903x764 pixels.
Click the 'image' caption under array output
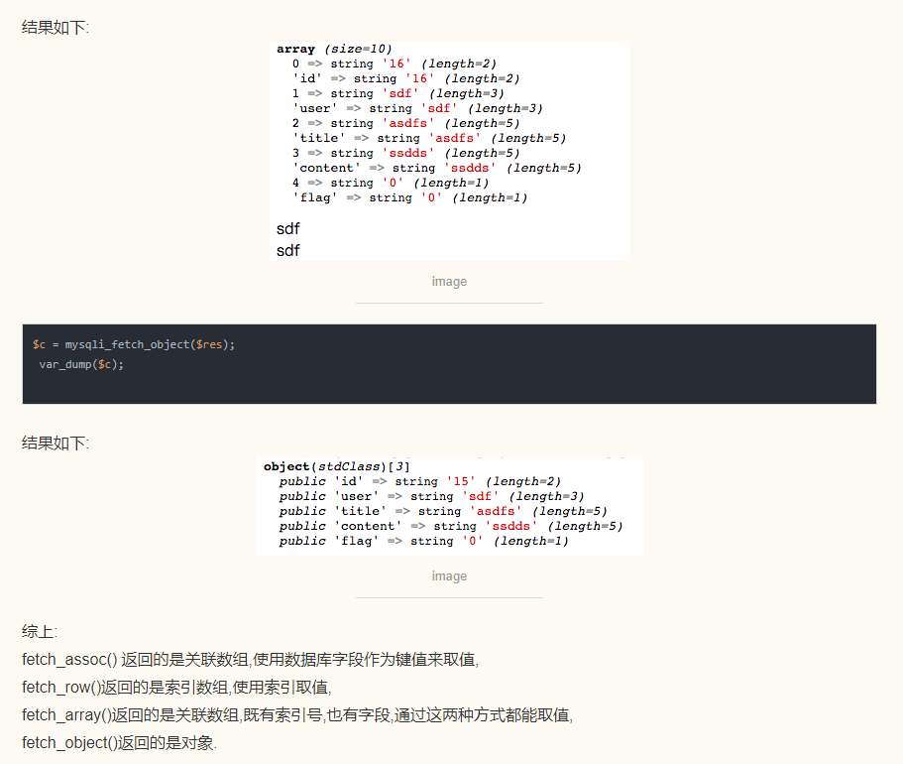[x=449, y=282]
